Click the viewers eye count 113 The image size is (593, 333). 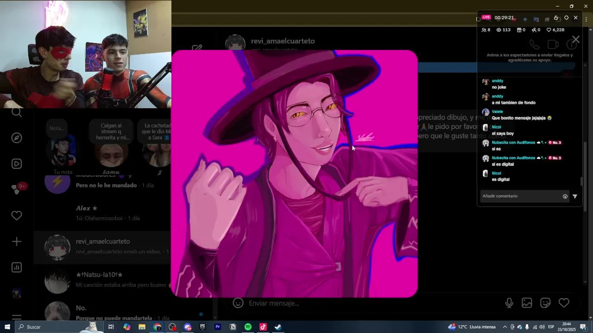tap(503, 30)
